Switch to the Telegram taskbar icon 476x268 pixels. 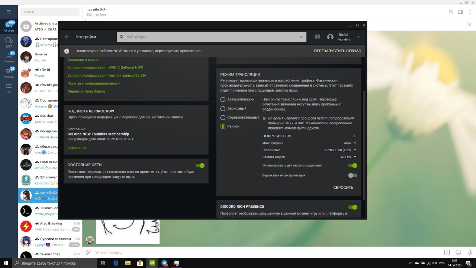coord(164,263)
